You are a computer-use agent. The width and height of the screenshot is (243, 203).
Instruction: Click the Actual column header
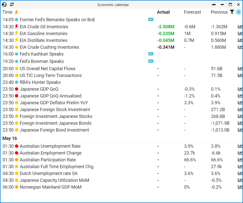coord(163,12)
